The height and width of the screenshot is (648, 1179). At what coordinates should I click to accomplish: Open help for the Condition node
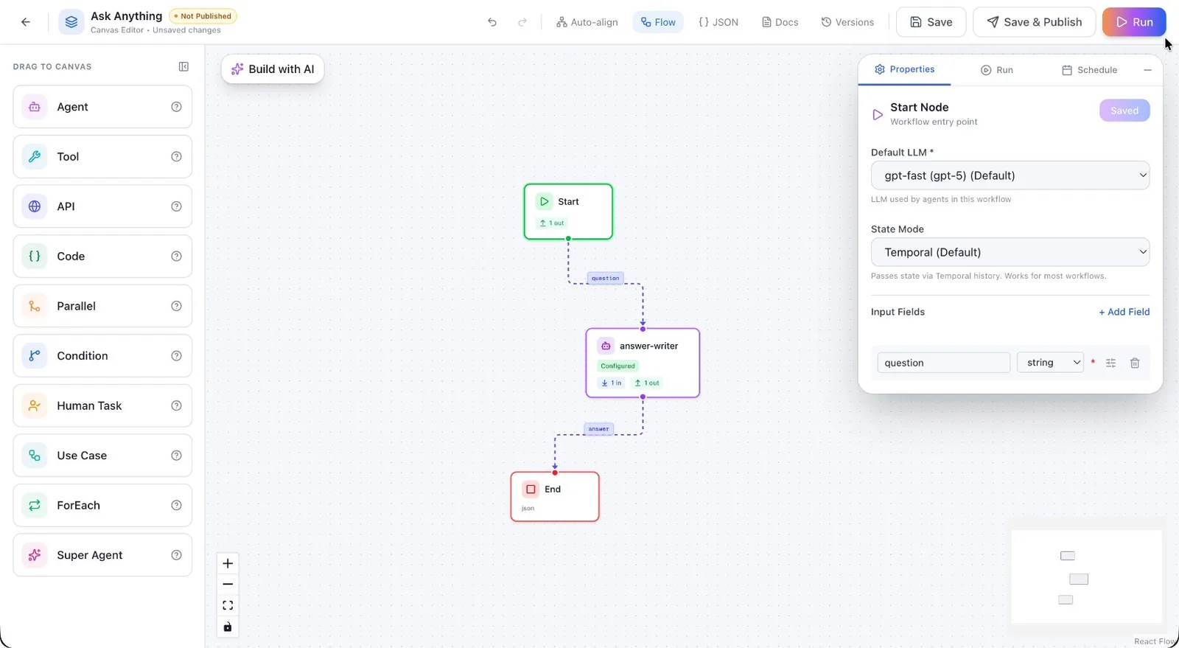tap(176, 356)
